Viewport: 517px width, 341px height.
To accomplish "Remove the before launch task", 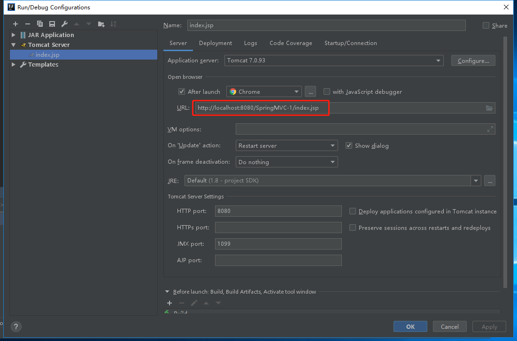I will [x=182, y=303].
